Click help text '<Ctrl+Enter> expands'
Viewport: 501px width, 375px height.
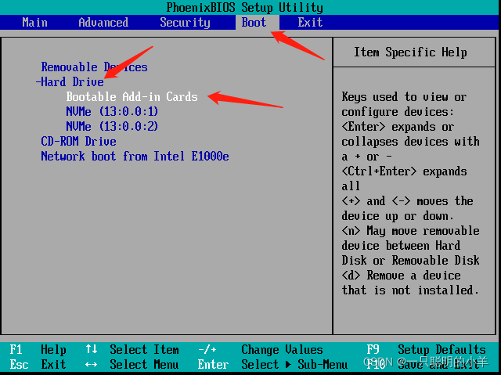[404, 171]
